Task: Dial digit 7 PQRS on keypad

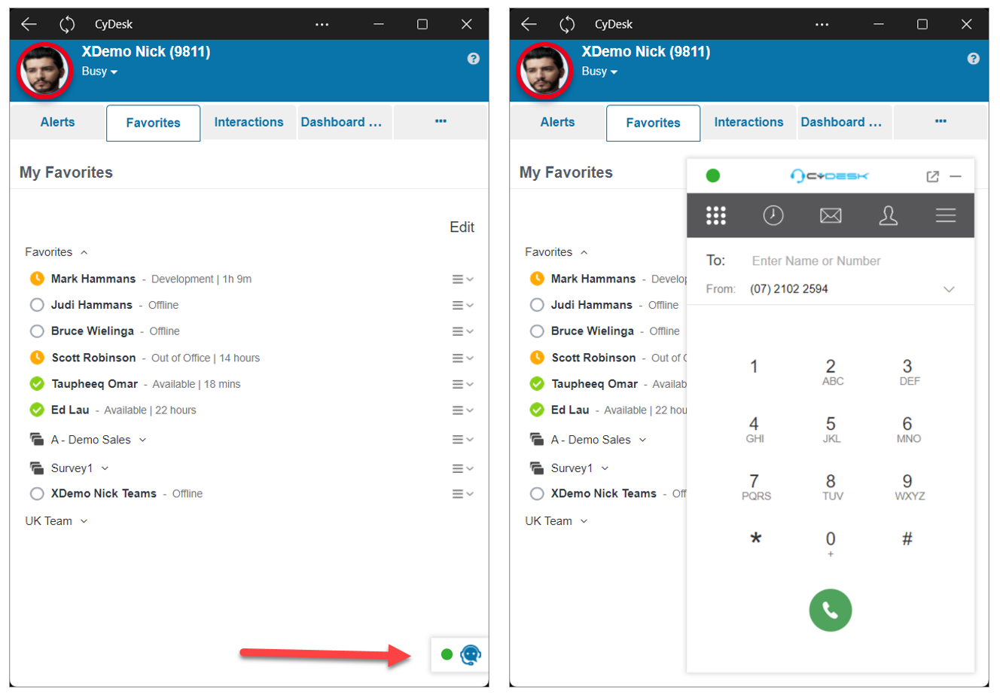Action: [755, 487]
